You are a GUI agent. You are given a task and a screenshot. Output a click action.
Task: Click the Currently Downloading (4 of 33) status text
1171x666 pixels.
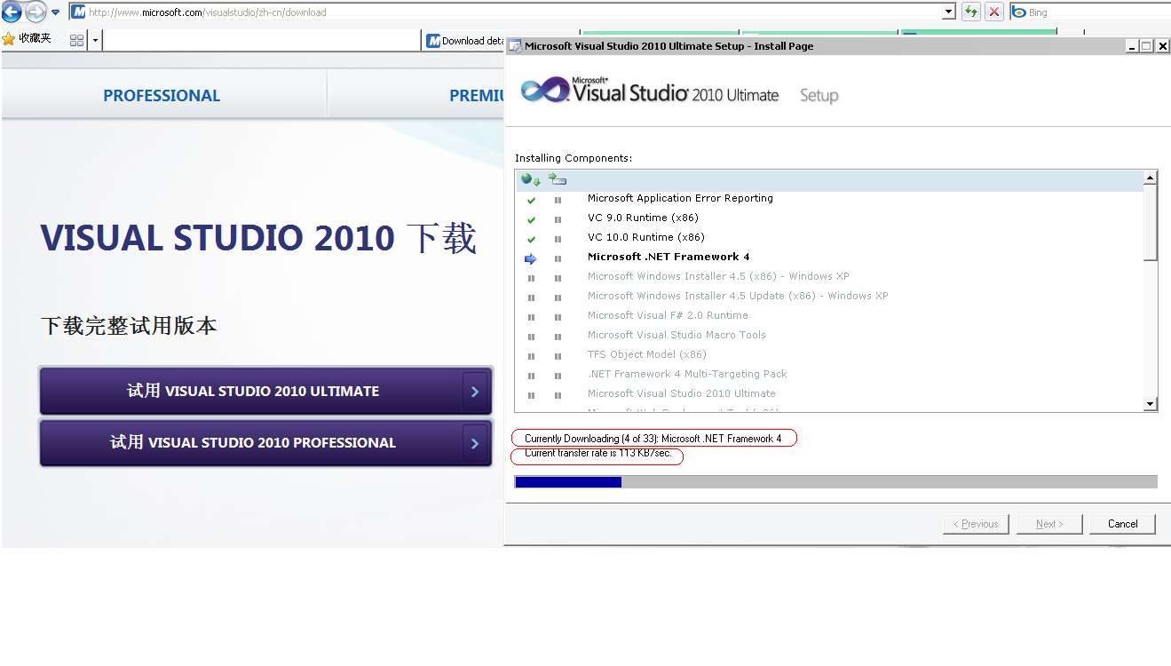653,439
